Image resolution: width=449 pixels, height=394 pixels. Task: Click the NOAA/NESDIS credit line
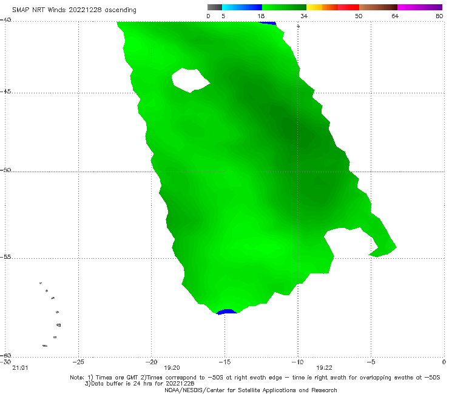[251, 390]
